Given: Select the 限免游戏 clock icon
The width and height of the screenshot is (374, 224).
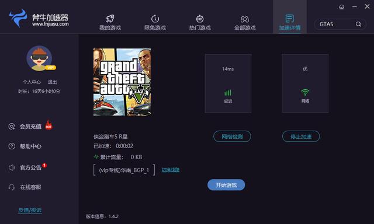Looking at the screenshot, I should pyautogui.click(x=155, y=19).
